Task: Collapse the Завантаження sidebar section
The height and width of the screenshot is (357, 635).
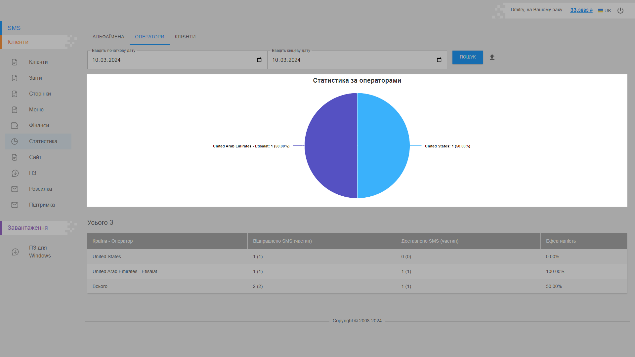Action: 28,228
